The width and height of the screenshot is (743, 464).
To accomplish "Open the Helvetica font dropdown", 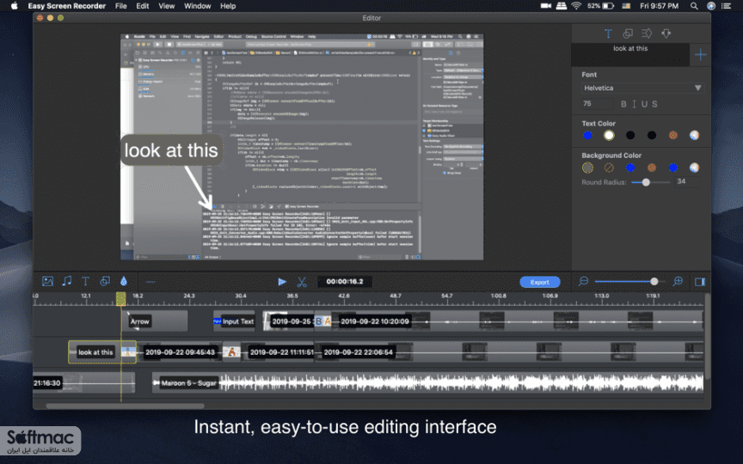I will click(x=642, y=88).
